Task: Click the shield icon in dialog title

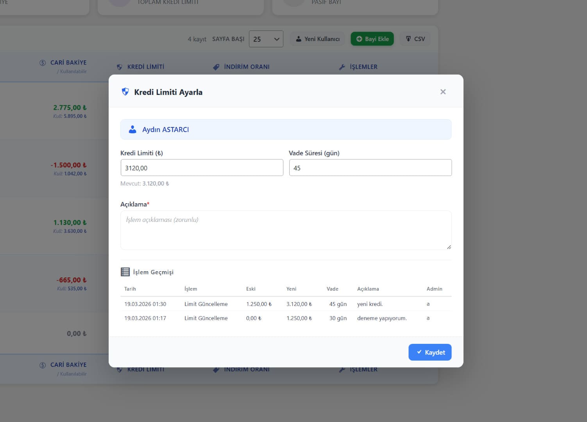Action: 125,92
